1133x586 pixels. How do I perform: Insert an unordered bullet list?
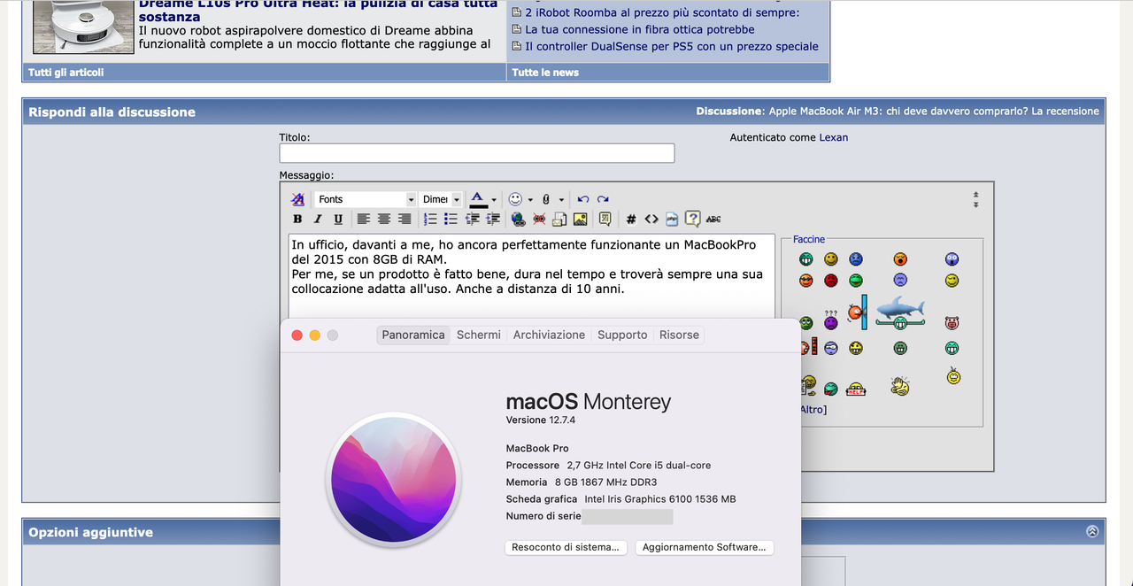(451, 219)
